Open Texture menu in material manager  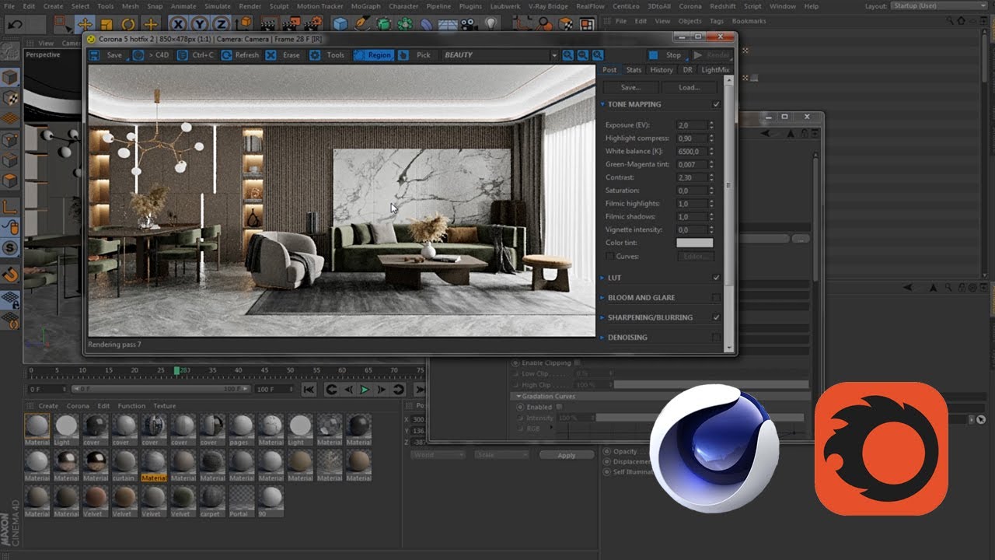tap(165, 406)
